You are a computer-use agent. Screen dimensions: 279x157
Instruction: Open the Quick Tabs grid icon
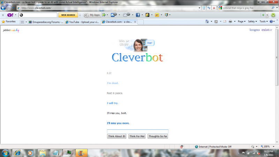(x=22, y=22)
